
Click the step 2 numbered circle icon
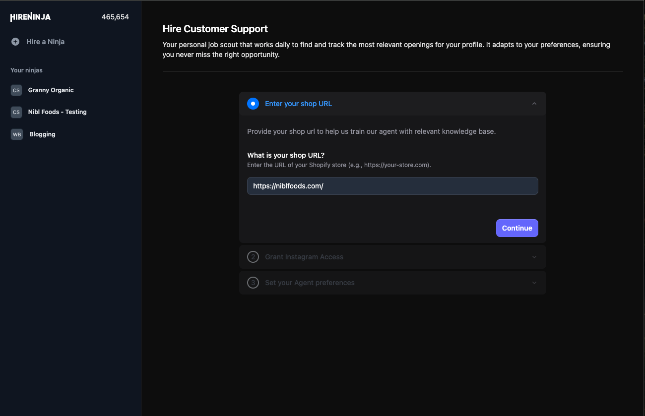tap(253, 257)
